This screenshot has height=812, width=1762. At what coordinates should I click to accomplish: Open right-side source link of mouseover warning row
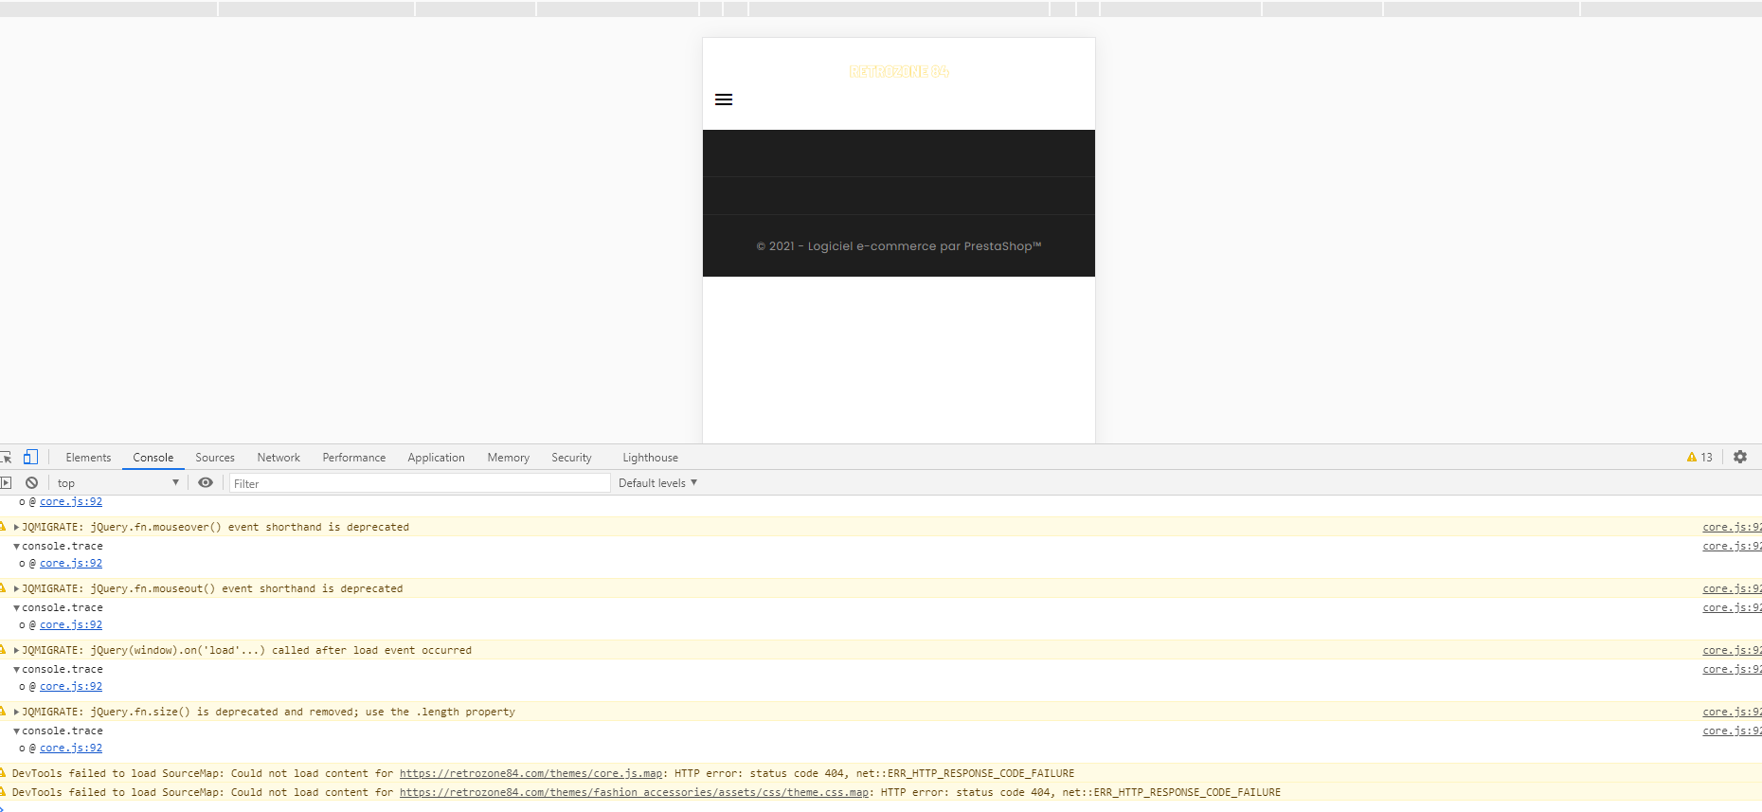tap(1732, 527)
